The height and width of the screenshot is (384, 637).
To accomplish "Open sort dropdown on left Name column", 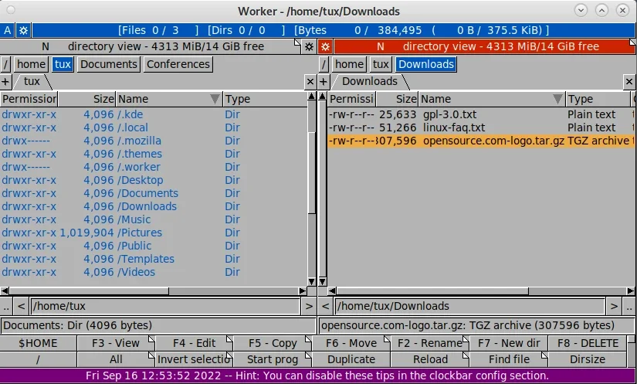I will pos(215,99).
